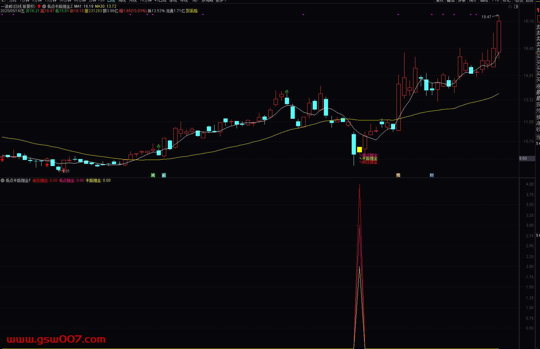This screenshot has height=349, width=540.
Task: Click the 低点掘金 signal label on chart
Action: coord(370,155)
